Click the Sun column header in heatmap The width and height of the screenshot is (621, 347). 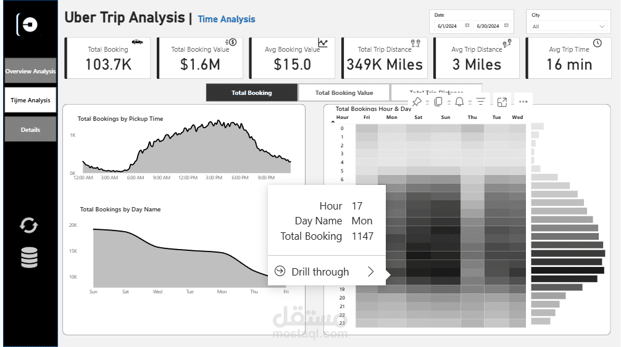tap(446, 117)
